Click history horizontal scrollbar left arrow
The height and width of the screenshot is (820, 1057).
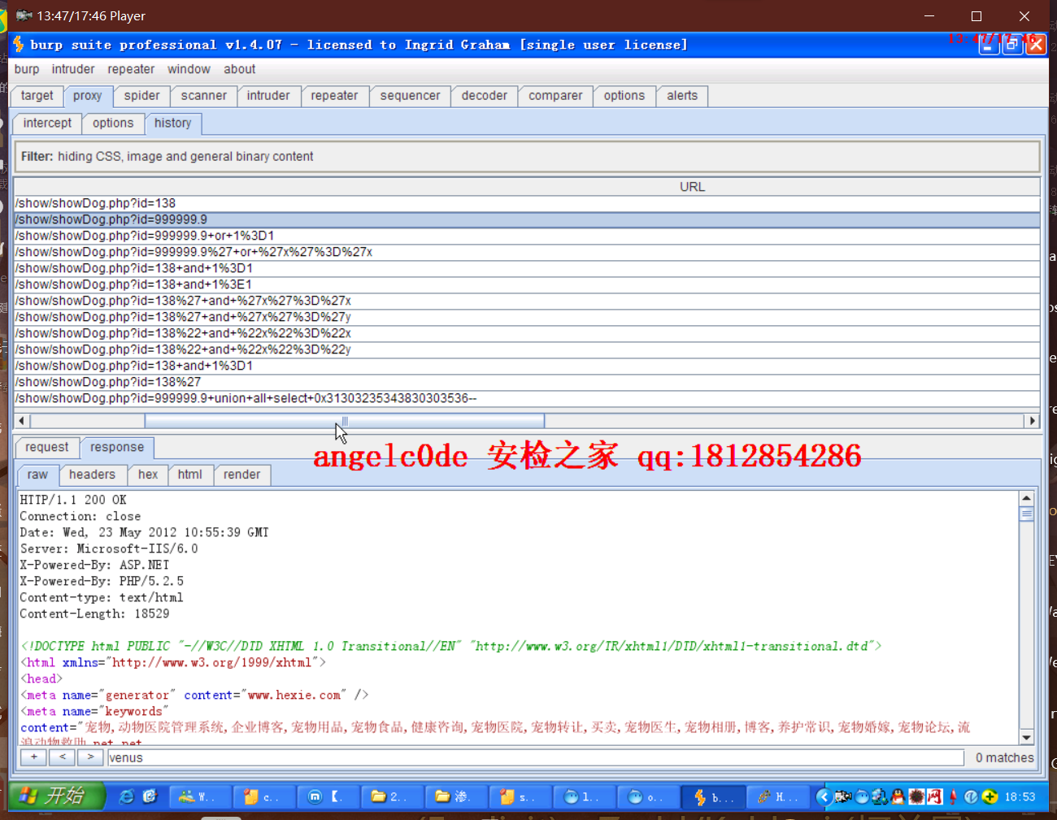pos(22,421)
